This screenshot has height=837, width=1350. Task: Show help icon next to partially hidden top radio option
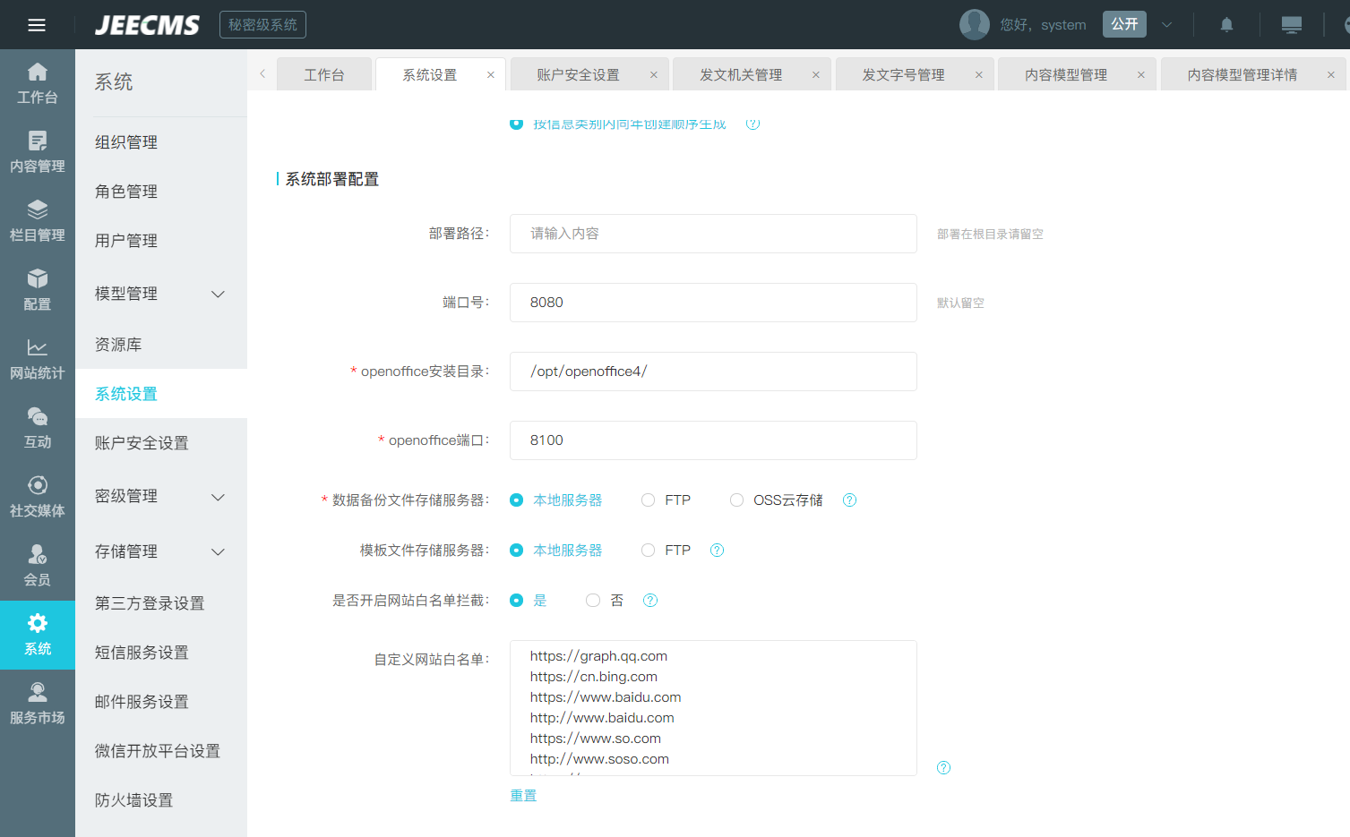tap(753, 124)
